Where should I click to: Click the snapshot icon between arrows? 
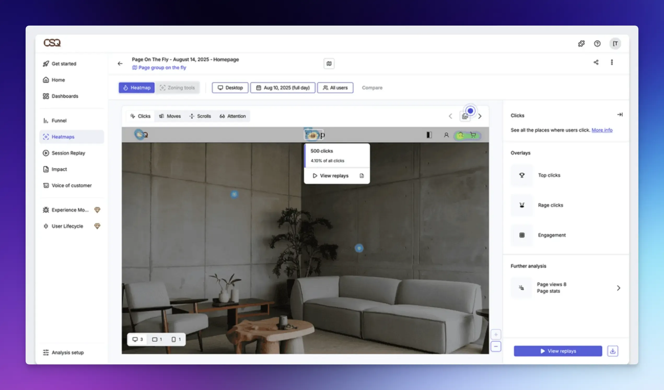[x=465, y=116]
